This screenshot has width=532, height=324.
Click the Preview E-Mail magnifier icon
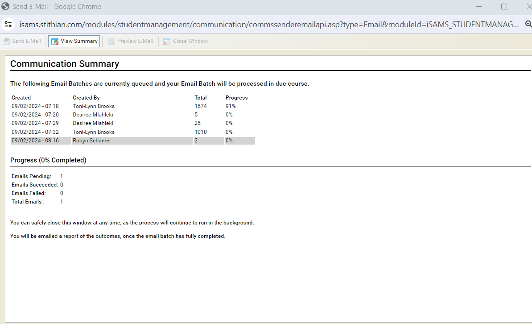coord(111,42)
